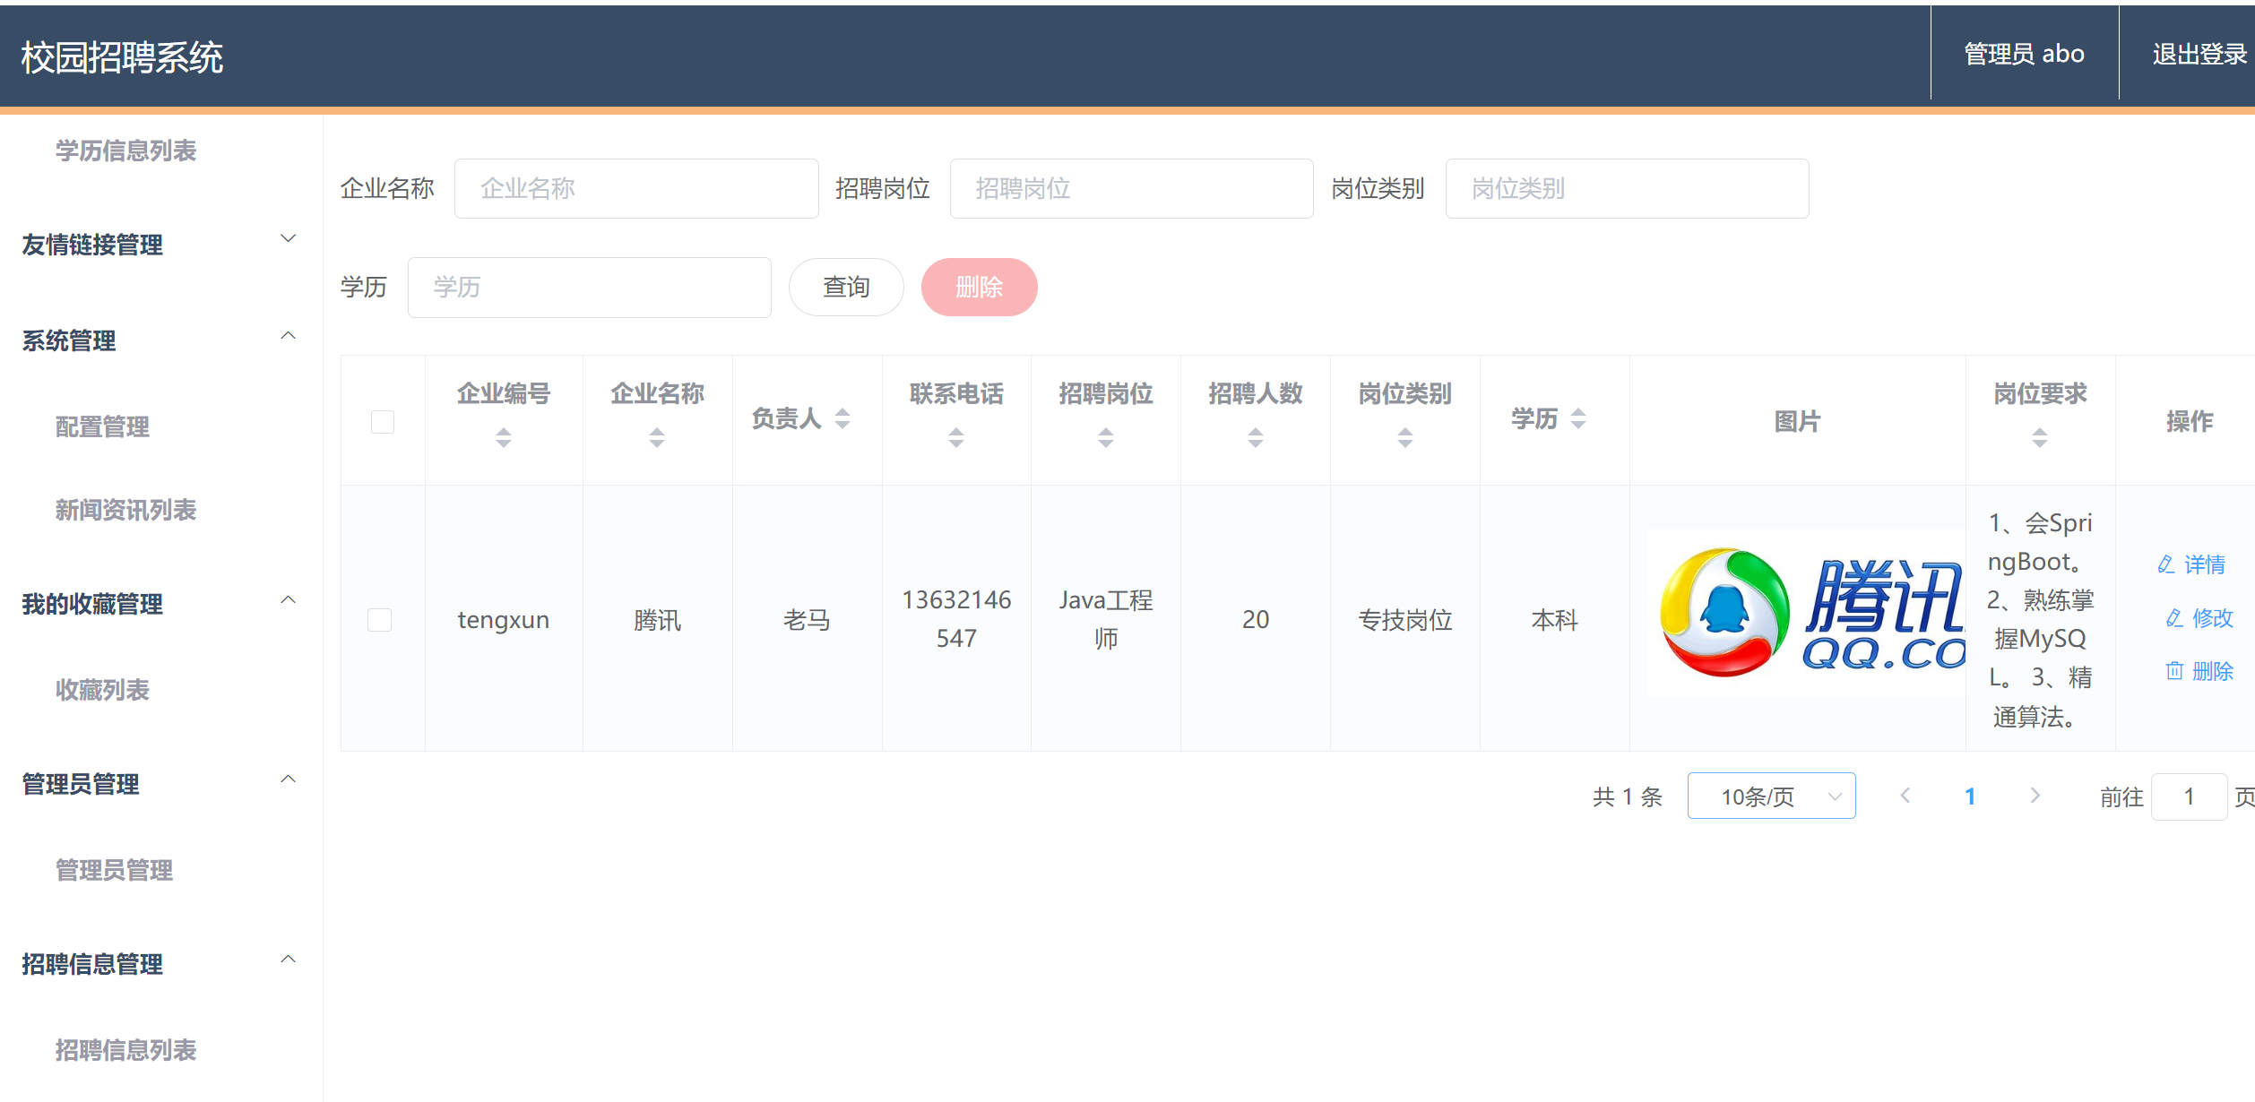Open 招聘信息列表 in the sidebar
The width and height of the screenshot is (2255, 1102).
(x=125, y=1049)
